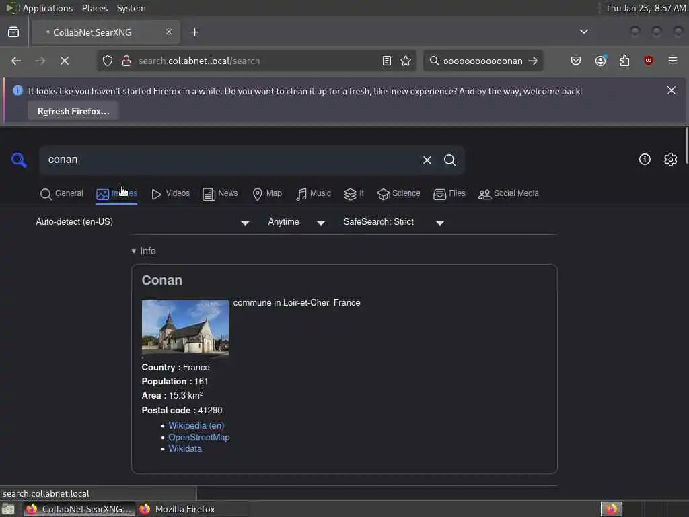This screenshot has height=517, width=689.
Task: Open SearXNG preferences gear
Action: click(x=670, y=159)
